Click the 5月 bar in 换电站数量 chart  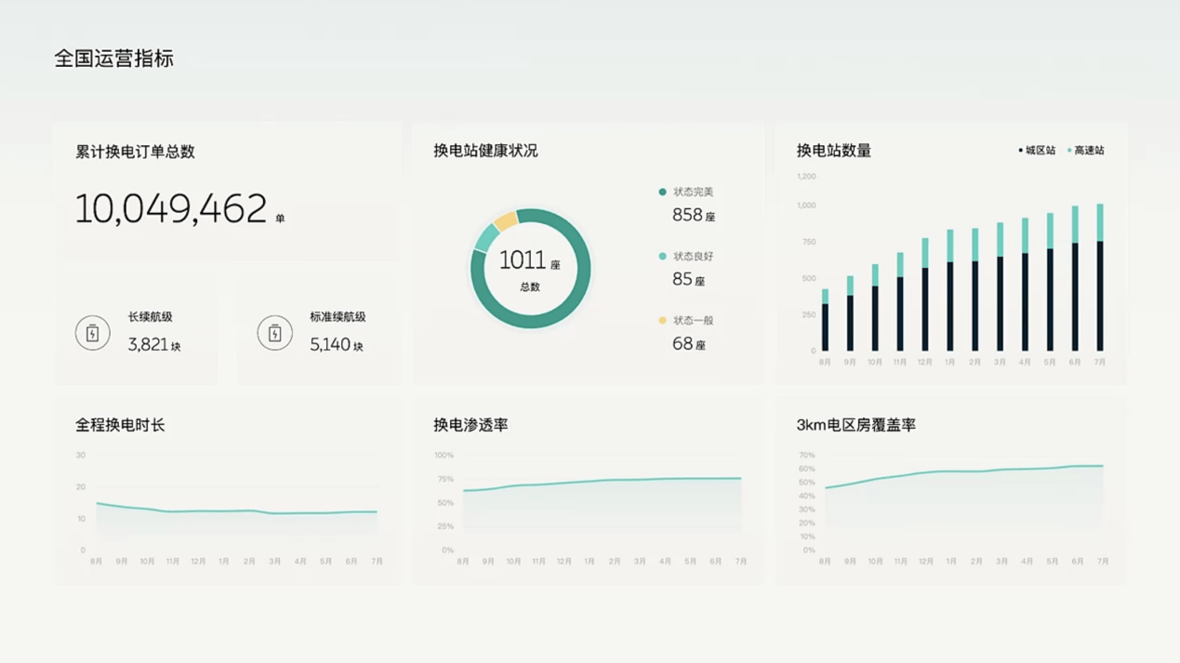tap(1051, 283)
